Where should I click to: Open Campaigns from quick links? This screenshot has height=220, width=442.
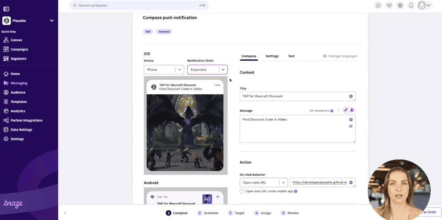click(19, 49)
